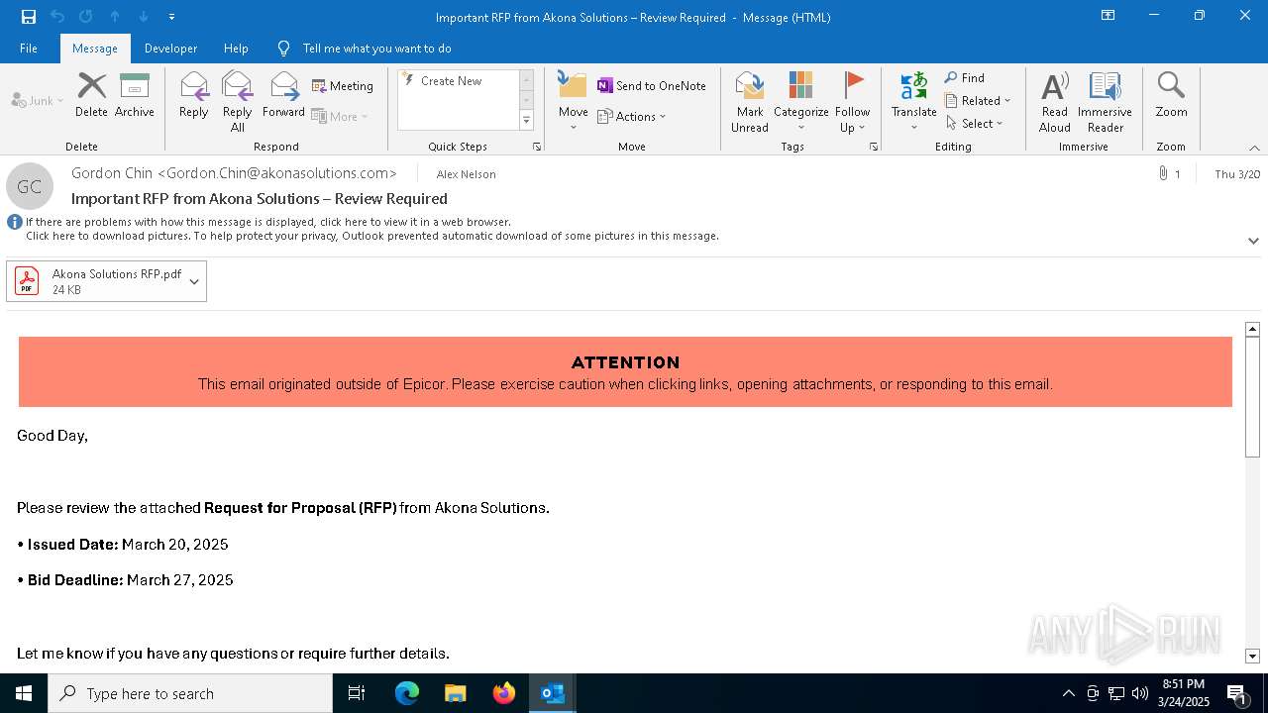Image resolution: width=1268 pixels, height=713 pixels.
Task: Open Immersive Reader
Action: [1106, 102]
